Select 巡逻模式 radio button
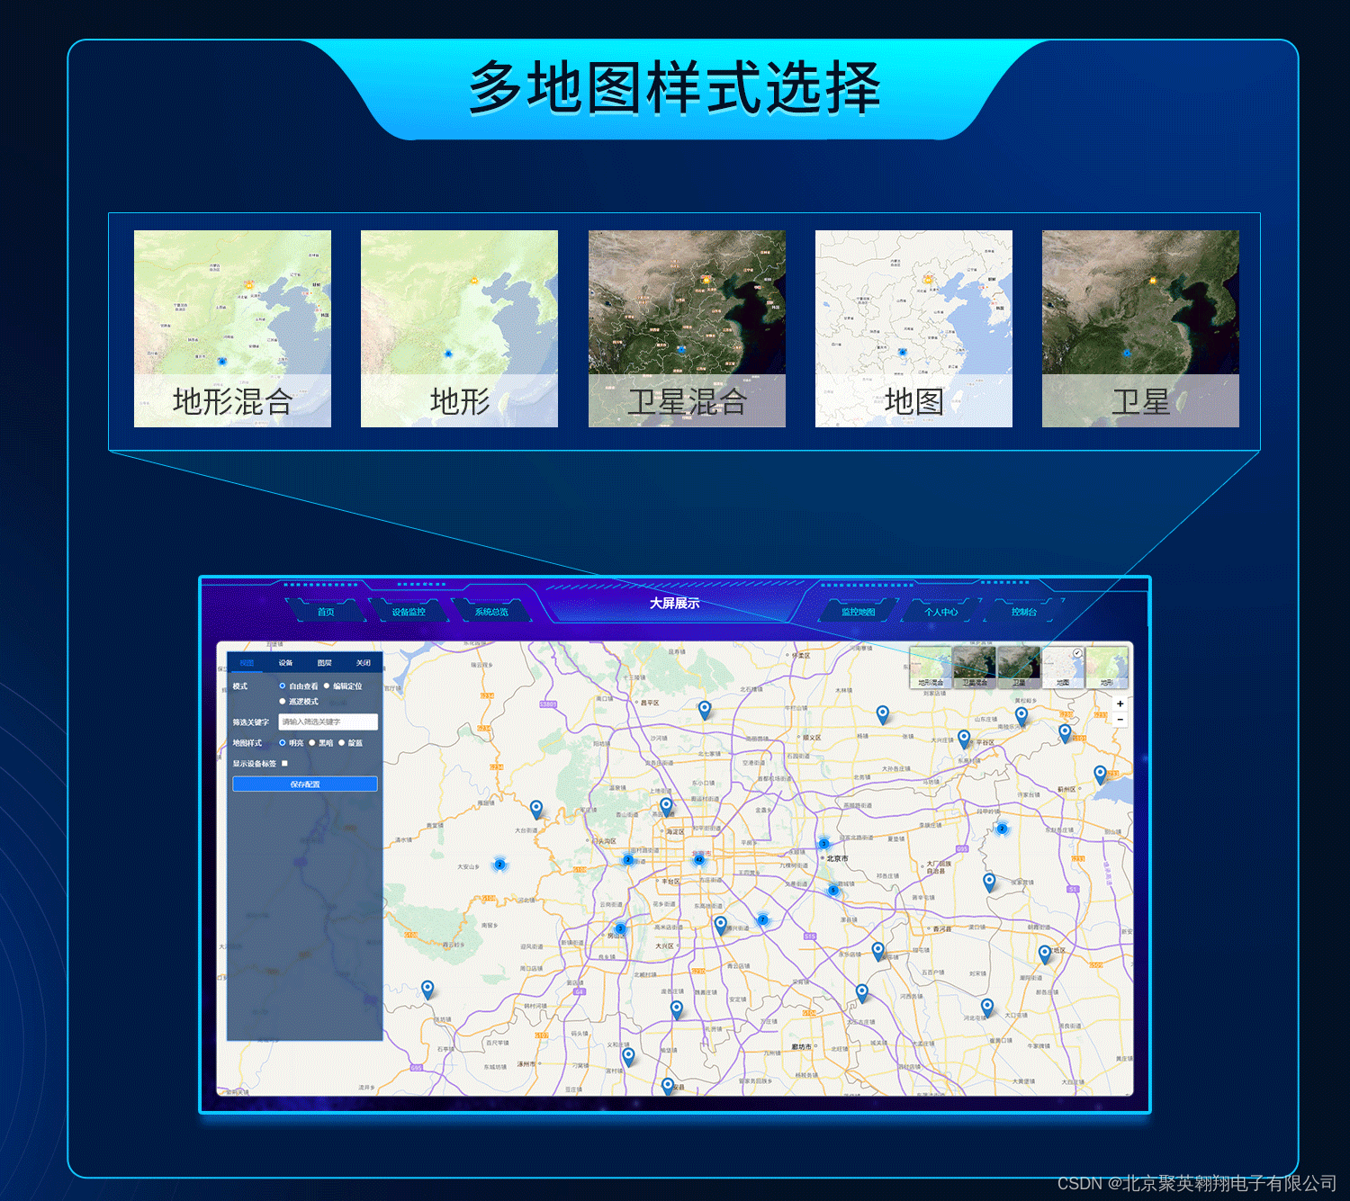1350x1201 pixels. click(282, 701)
